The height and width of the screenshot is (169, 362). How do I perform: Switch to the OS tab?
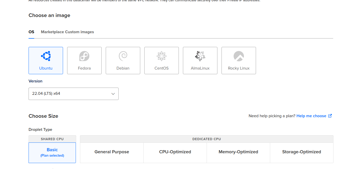tap(31, 32)
